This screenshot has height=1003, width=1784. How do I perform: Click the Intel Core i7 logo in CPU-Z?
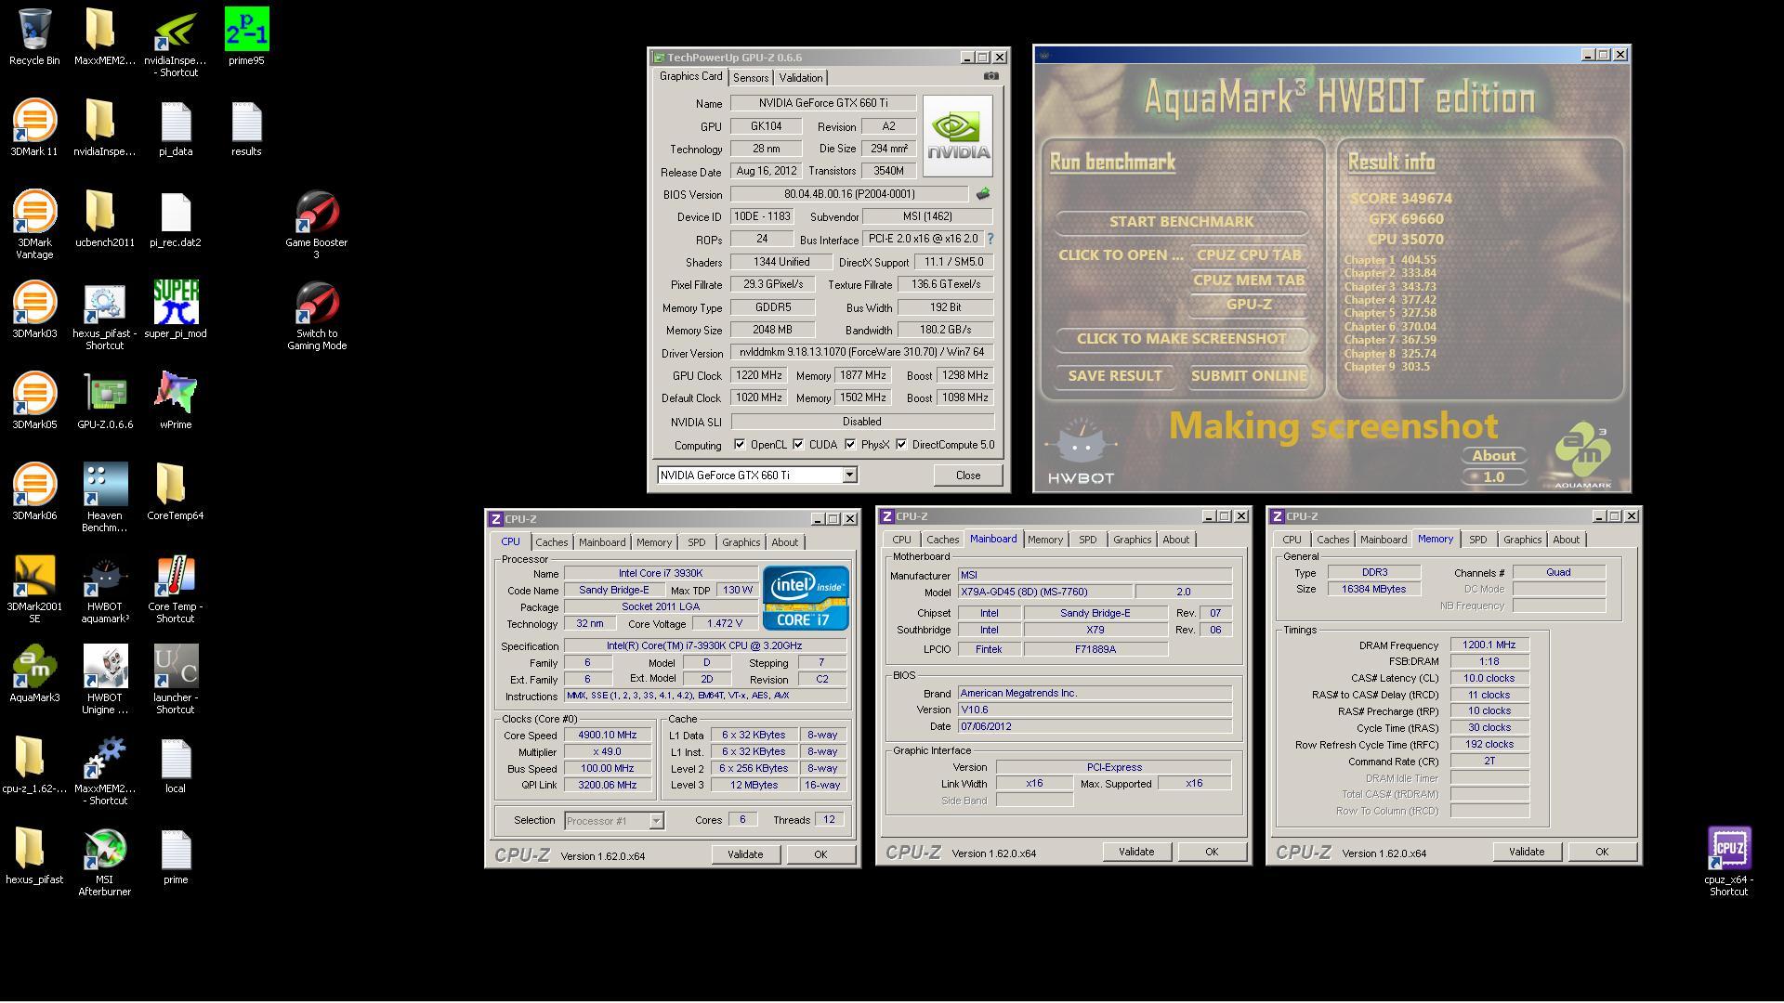[806, 598]
